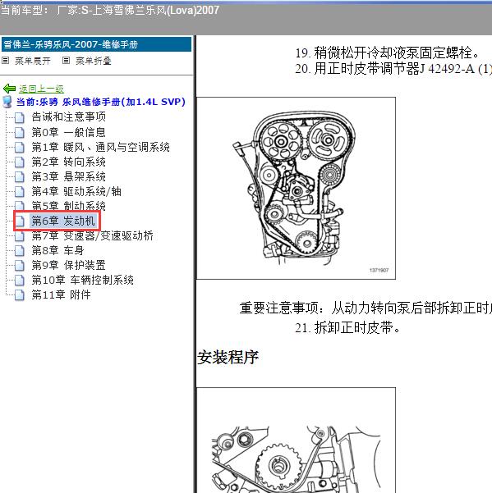Click the expand icon beside 菜单展开
The height and width of the screenshot is (493, 492).
pyautogui.click(x=6, y=61)
